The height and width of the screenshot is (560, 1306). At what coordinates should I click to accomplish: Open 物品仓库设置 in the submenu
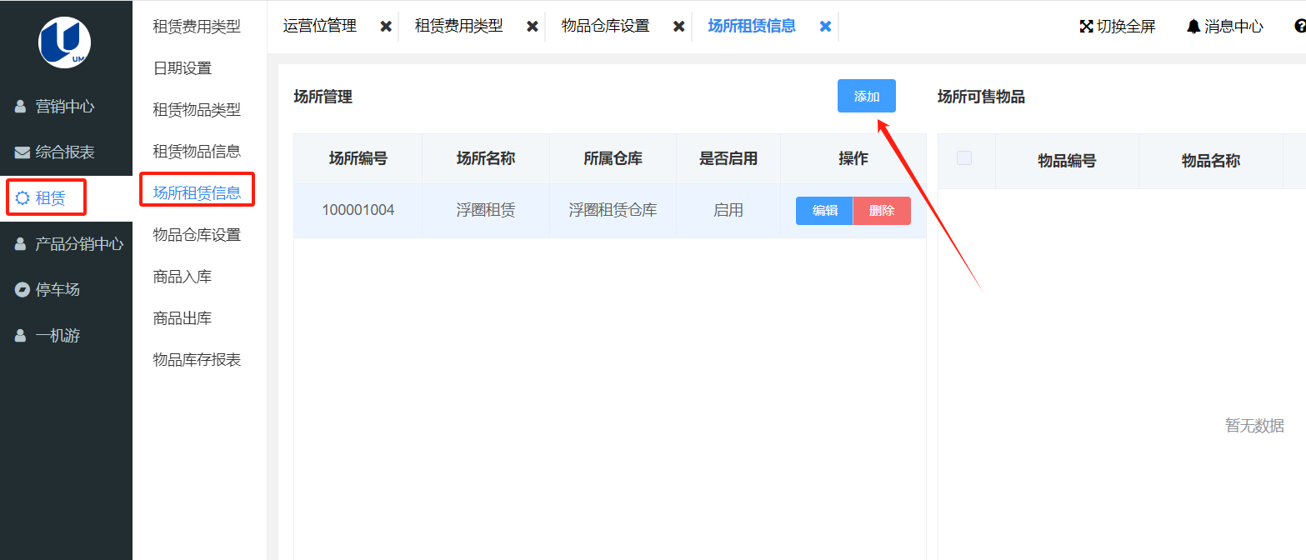(197, 235)
